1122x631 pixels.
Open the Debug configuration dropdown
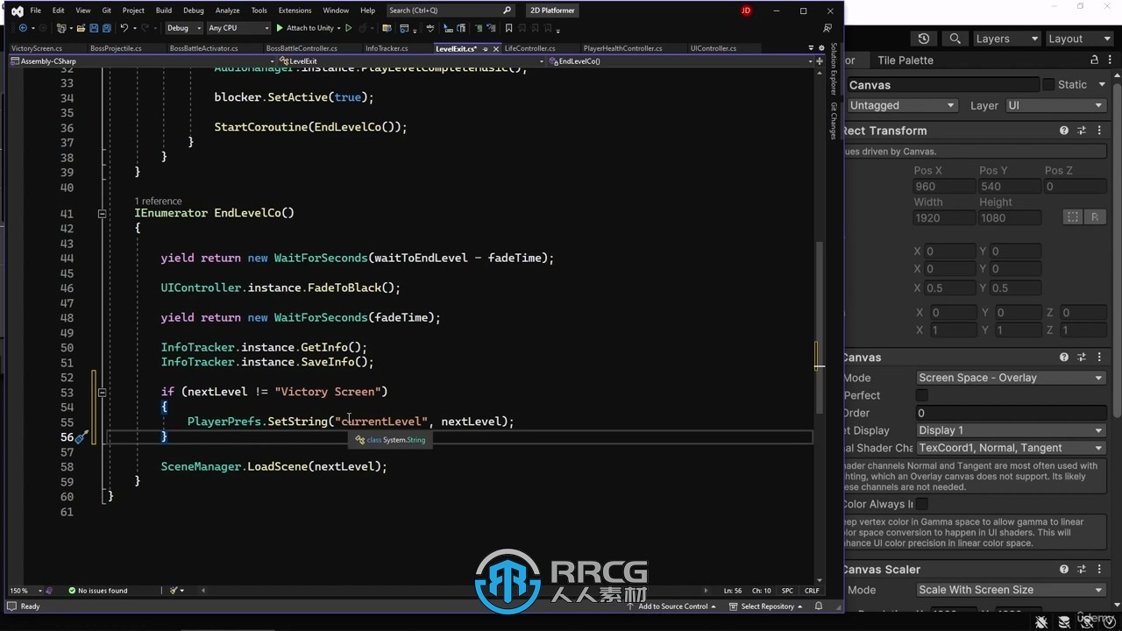pos(182,28)
